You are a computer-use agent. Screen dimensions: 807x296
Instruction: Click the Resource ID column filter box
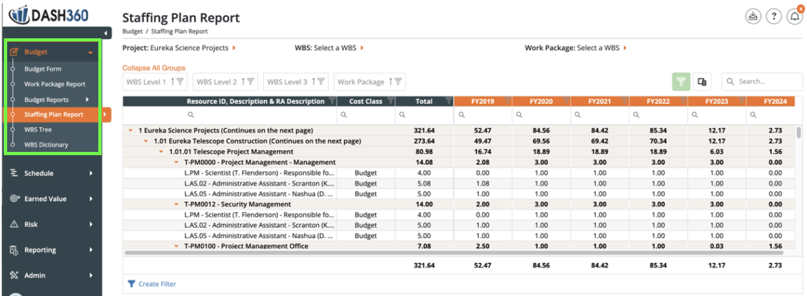click(230, 115)
